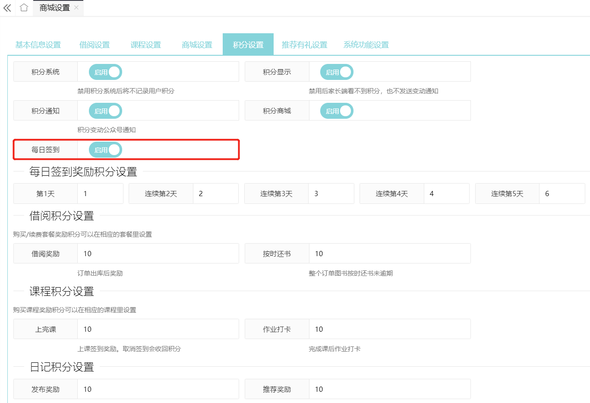Click the 上完课 value field
Image resolution: width=590 pixels, height=403 pixels.
click(x=158, y=329)
